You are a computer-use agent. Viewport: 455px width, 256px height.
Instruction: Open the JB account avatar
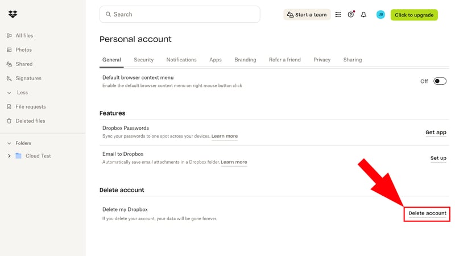380,15
